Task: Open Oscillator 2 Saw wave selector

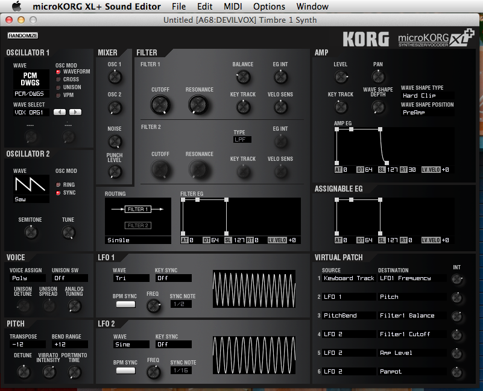Action: (x=31, y=189)
